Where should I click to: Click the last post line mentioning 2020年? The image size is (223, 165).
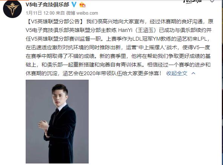[x=94, y=73]
